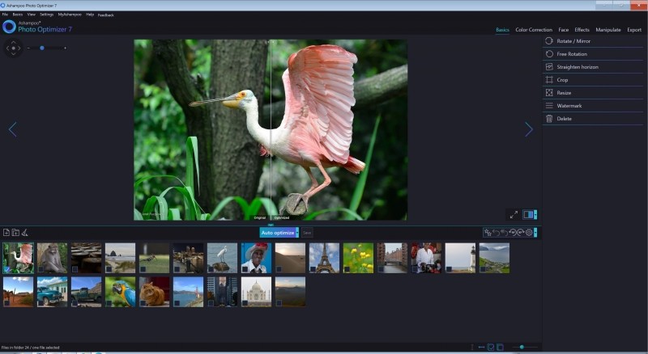Click the zoom slider handle

[42, 48]
